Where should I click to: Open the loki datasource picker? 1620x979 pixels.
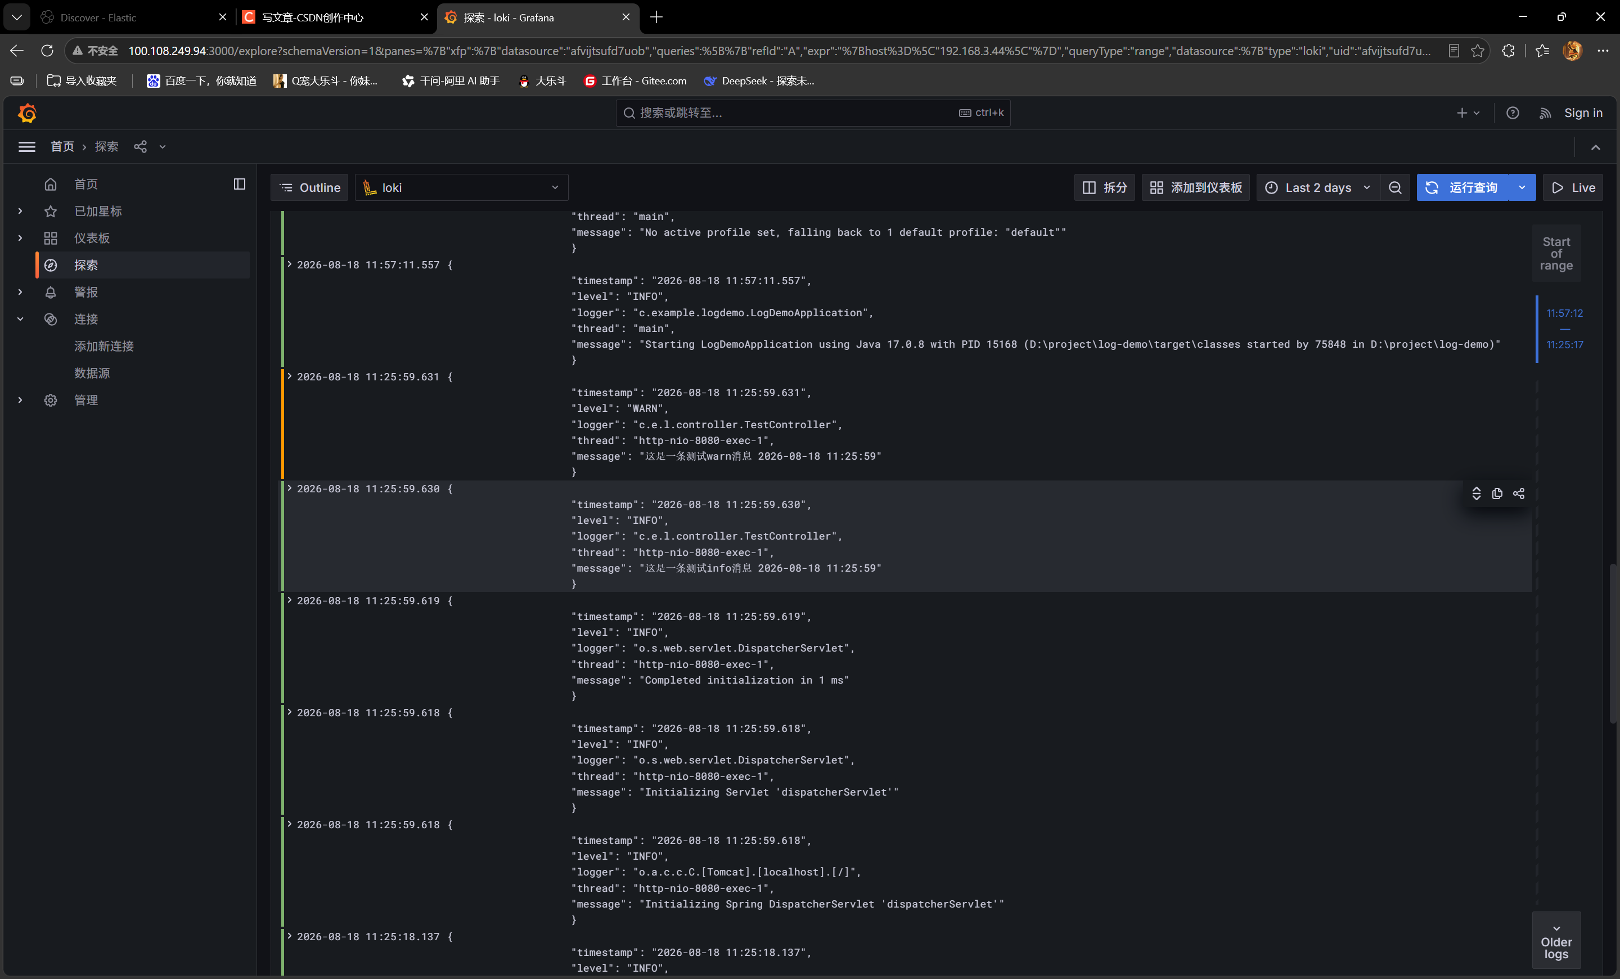tap(461, 187)
